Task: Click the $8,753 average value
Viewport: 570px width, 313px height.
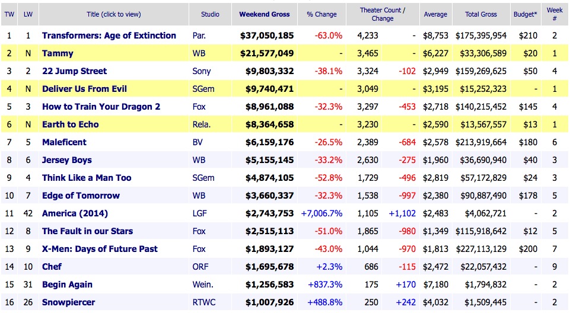Action: point(435,36)
